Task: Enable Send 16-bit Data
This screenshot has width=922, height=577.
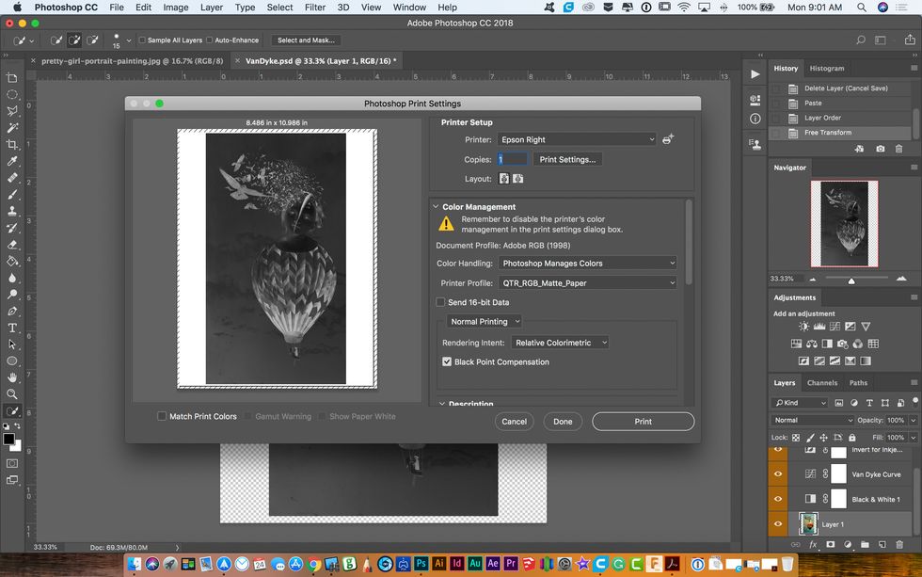Action: [x=440, y=302]
